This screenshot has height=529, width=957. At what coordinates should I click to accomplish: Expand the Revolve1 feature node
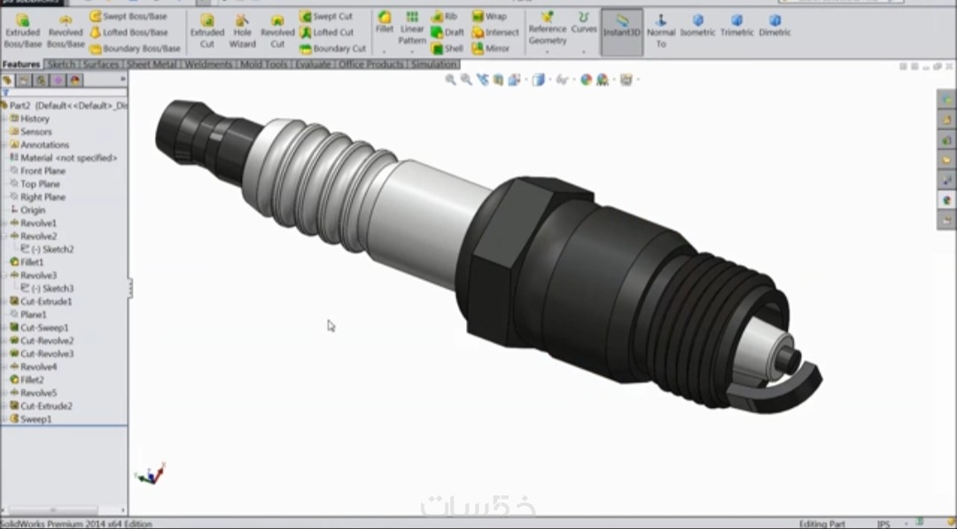pyautogui.click(x=4, y=223)
